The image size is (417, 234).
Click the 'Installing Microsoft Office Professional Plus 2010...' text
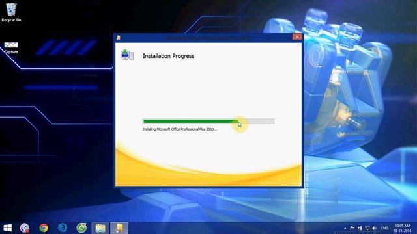(180, 129)
